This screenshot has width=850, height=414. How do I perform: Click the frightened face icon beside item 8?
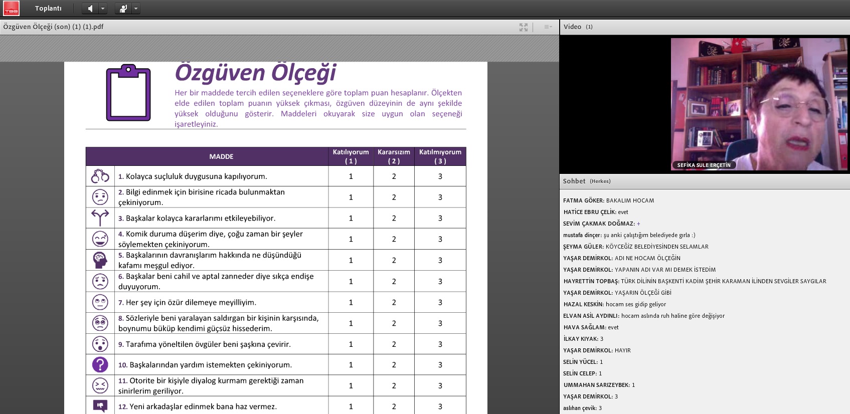pos(100,323)
